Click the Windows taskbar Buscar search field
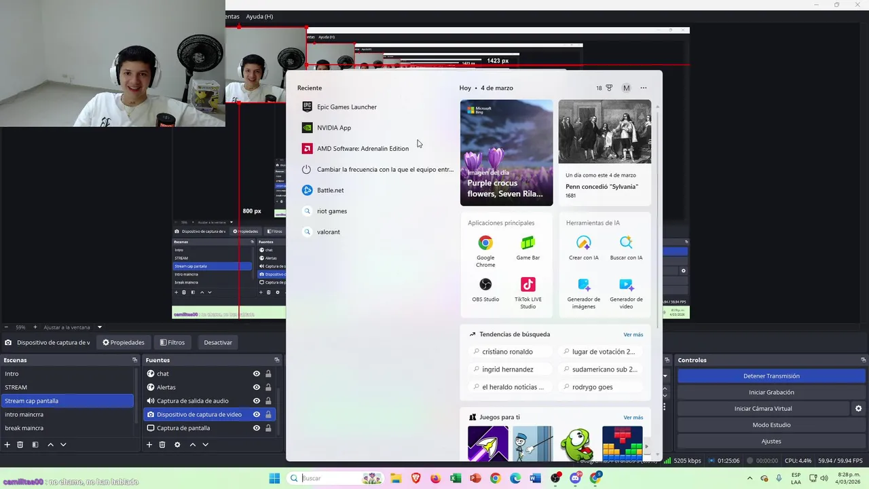869x489 pixels. (x=334, y=478)
